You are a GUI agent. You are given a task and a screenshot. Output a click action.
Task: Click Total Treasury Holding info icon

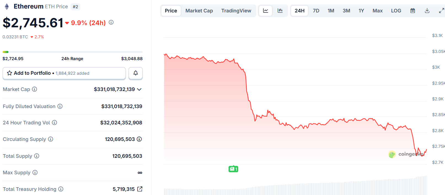pyautogui.click(x=61, y=189)
